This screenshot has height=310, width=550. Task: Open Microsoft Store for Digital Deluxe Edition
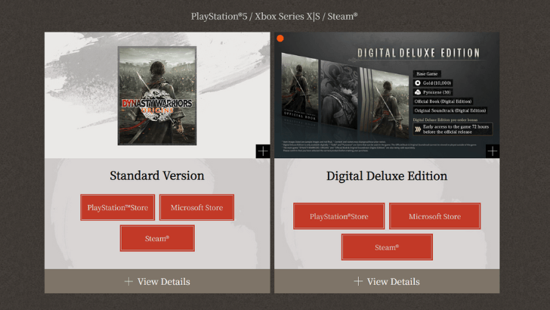click(435, 216)
